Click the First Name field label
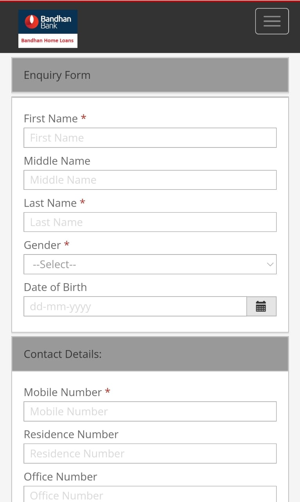The width and height of the screenshot is (300, 502). [51, 118]
